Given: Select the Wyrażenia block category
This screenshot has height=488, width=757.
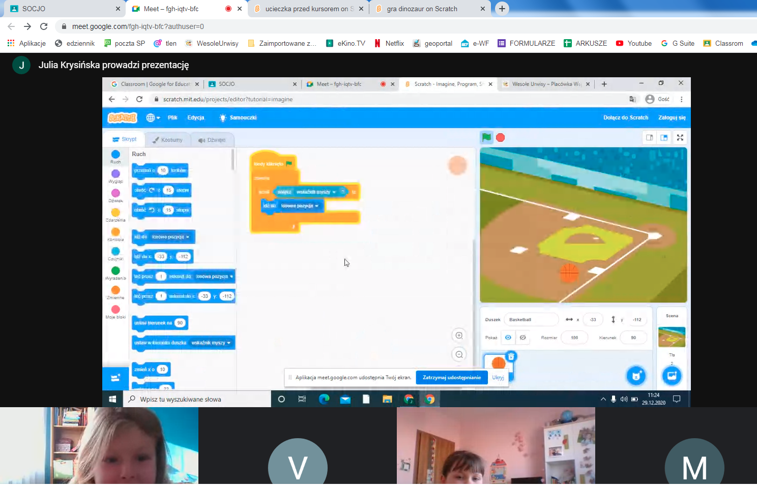Looking at the screenshot, I should [x=115, y=273].
